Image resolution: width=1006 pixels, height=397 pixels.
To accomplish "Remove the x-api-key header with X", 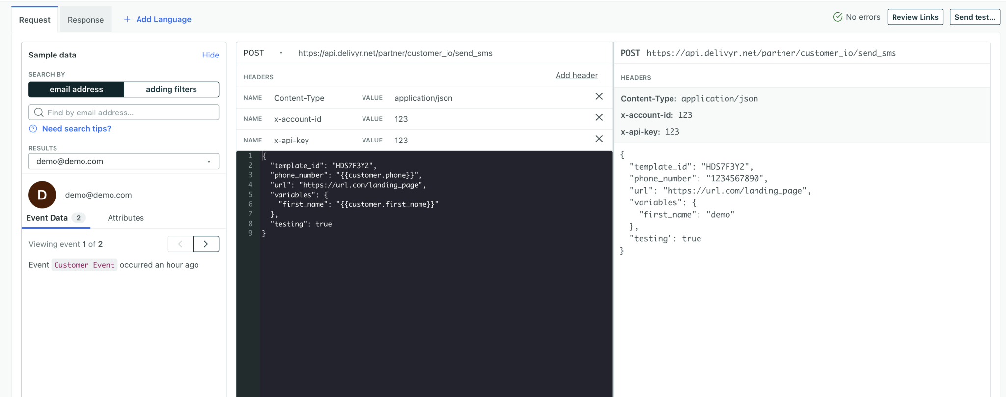I will point(599,139).
